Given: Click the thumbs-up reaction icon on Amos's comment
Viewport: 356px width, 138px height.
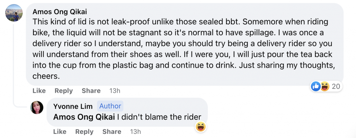Looking at the screenshot, I should pyautogui.click(x=316, y=87).
